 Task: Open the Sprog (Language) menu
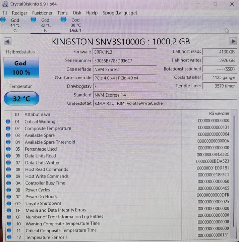coord(120,13)
